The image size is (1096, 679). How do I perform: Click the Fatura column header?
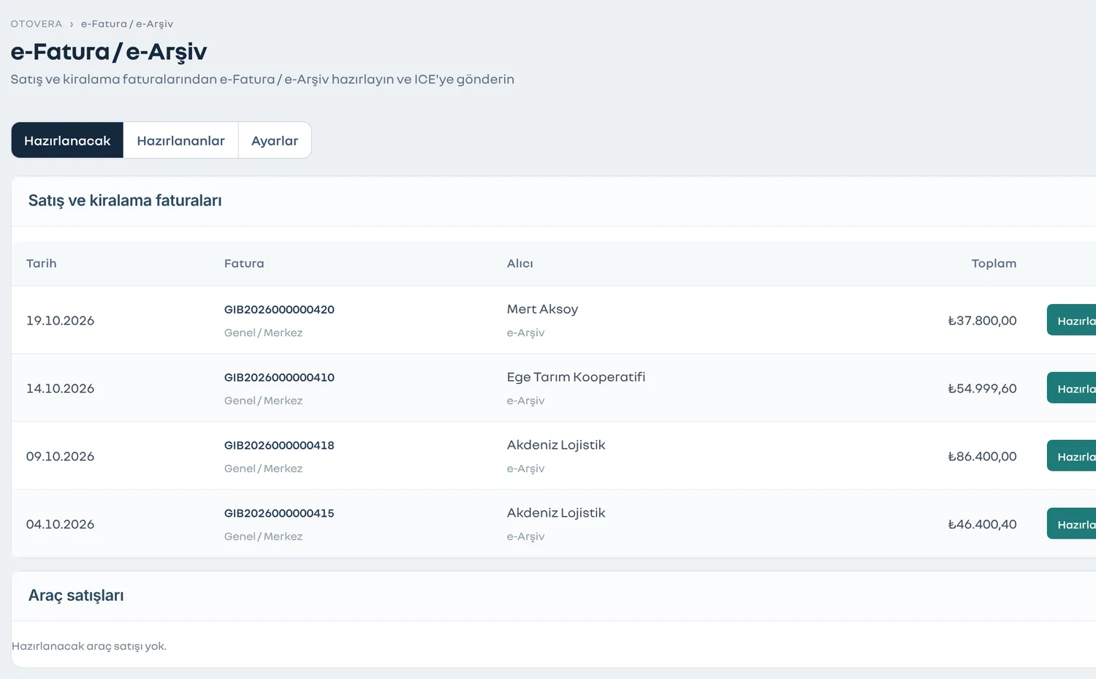click(x=244, y=263)
